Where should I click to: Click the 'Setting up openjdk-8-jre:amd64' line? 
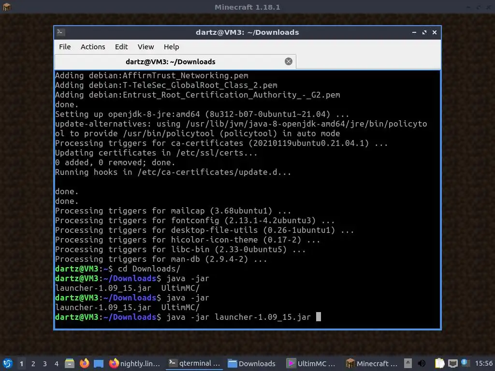click(x=202, y=114)
